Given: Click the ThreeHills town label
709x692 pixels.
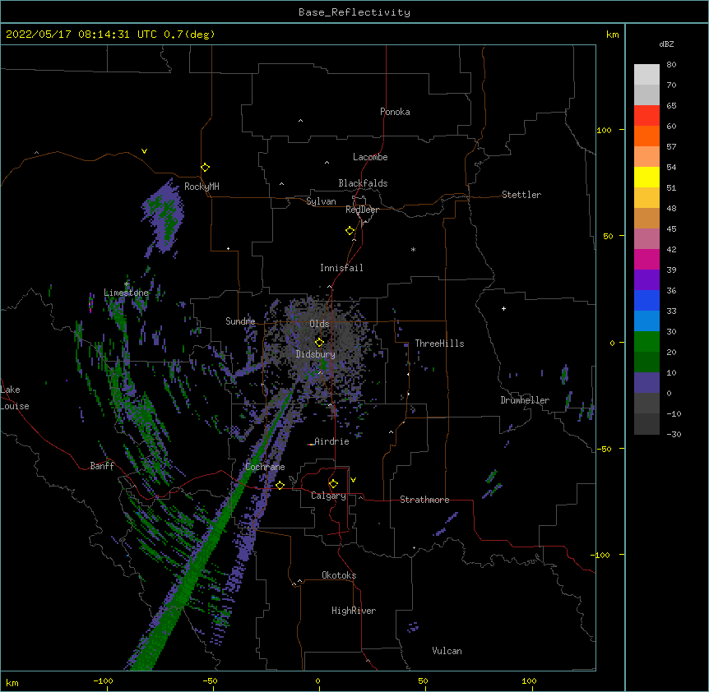Looking at the screenshot, I should point(439,344).
